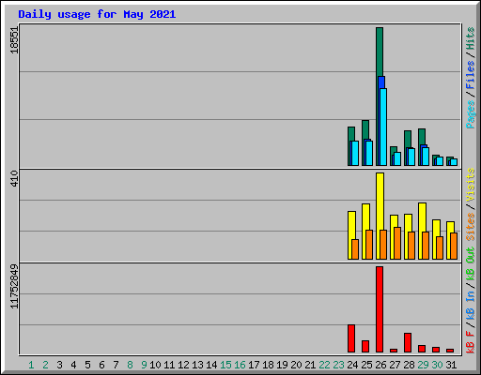Click day 25 on the x-axis
The width and height of the screenshot is (481, 375).
pyautogui.click(x=366, y=365)
